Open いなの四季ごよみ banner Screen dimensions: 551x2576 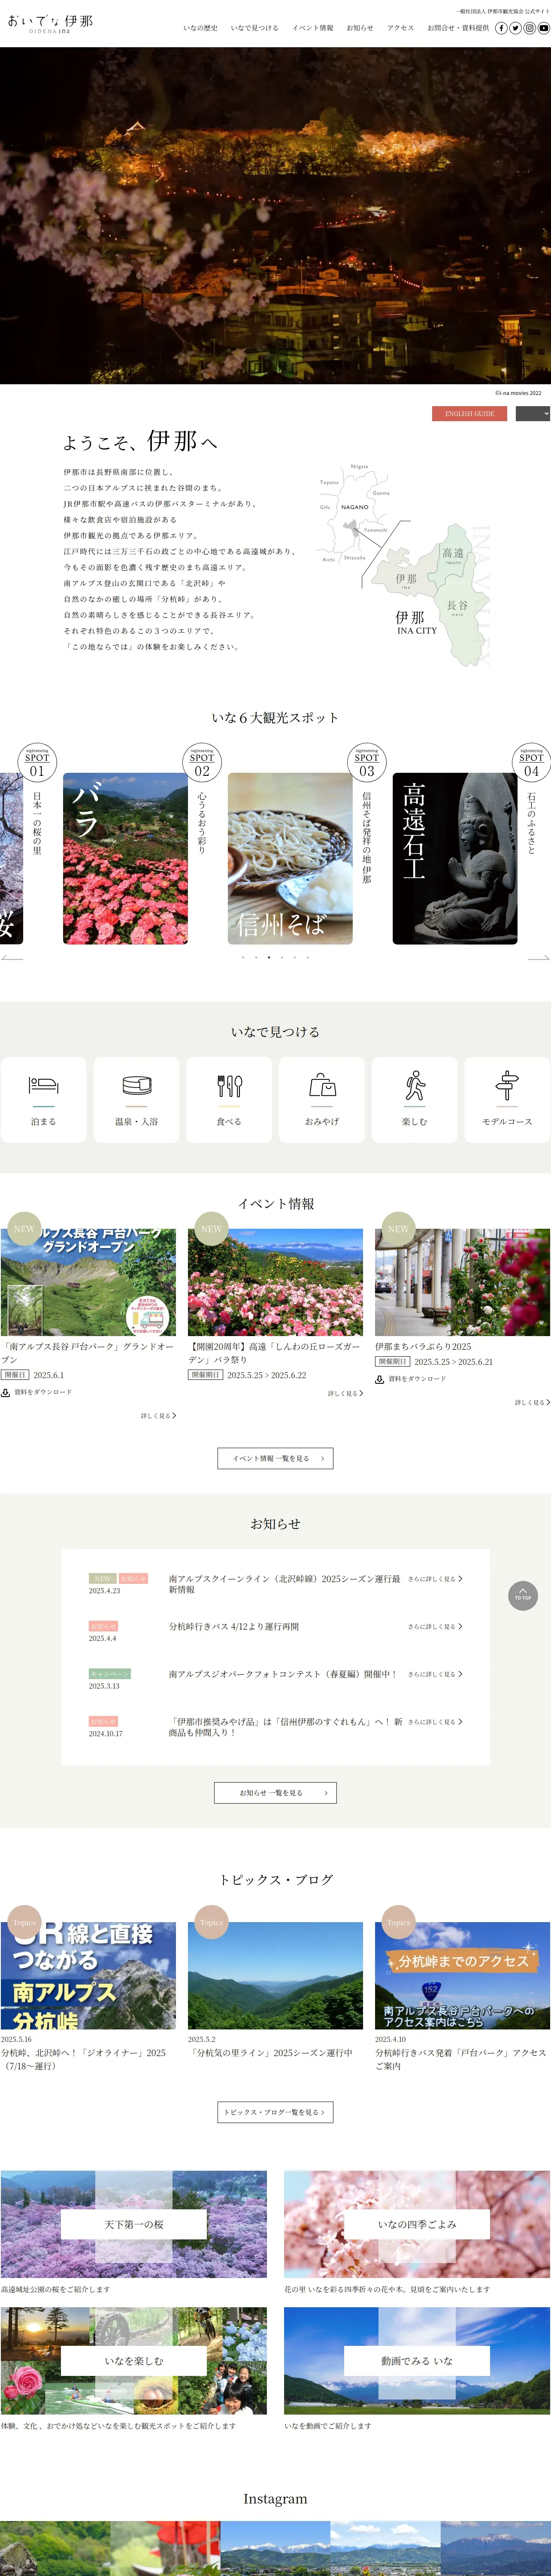pyautogui.click(x=417, y=2224)
